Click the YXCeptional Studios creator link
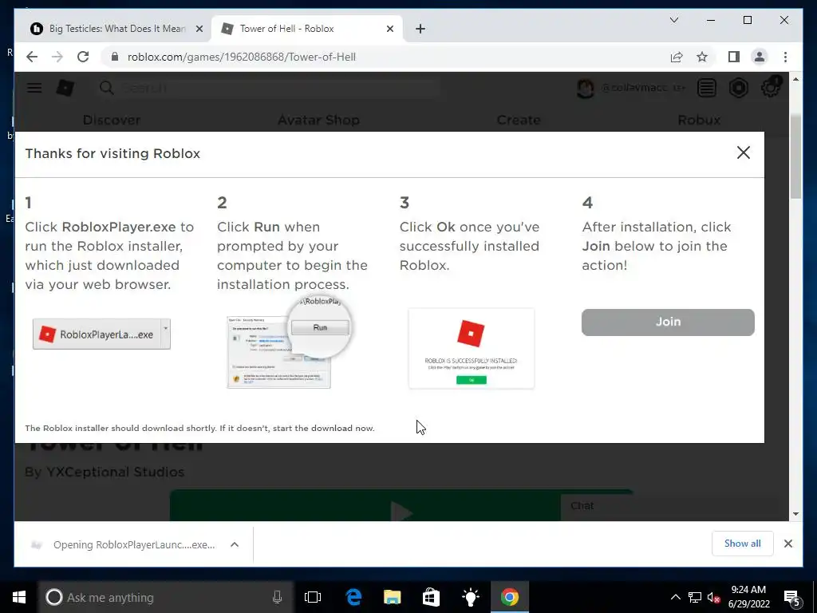 (115, 472)
